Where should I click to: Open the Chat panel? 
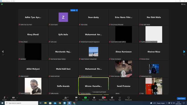point(76,98)
